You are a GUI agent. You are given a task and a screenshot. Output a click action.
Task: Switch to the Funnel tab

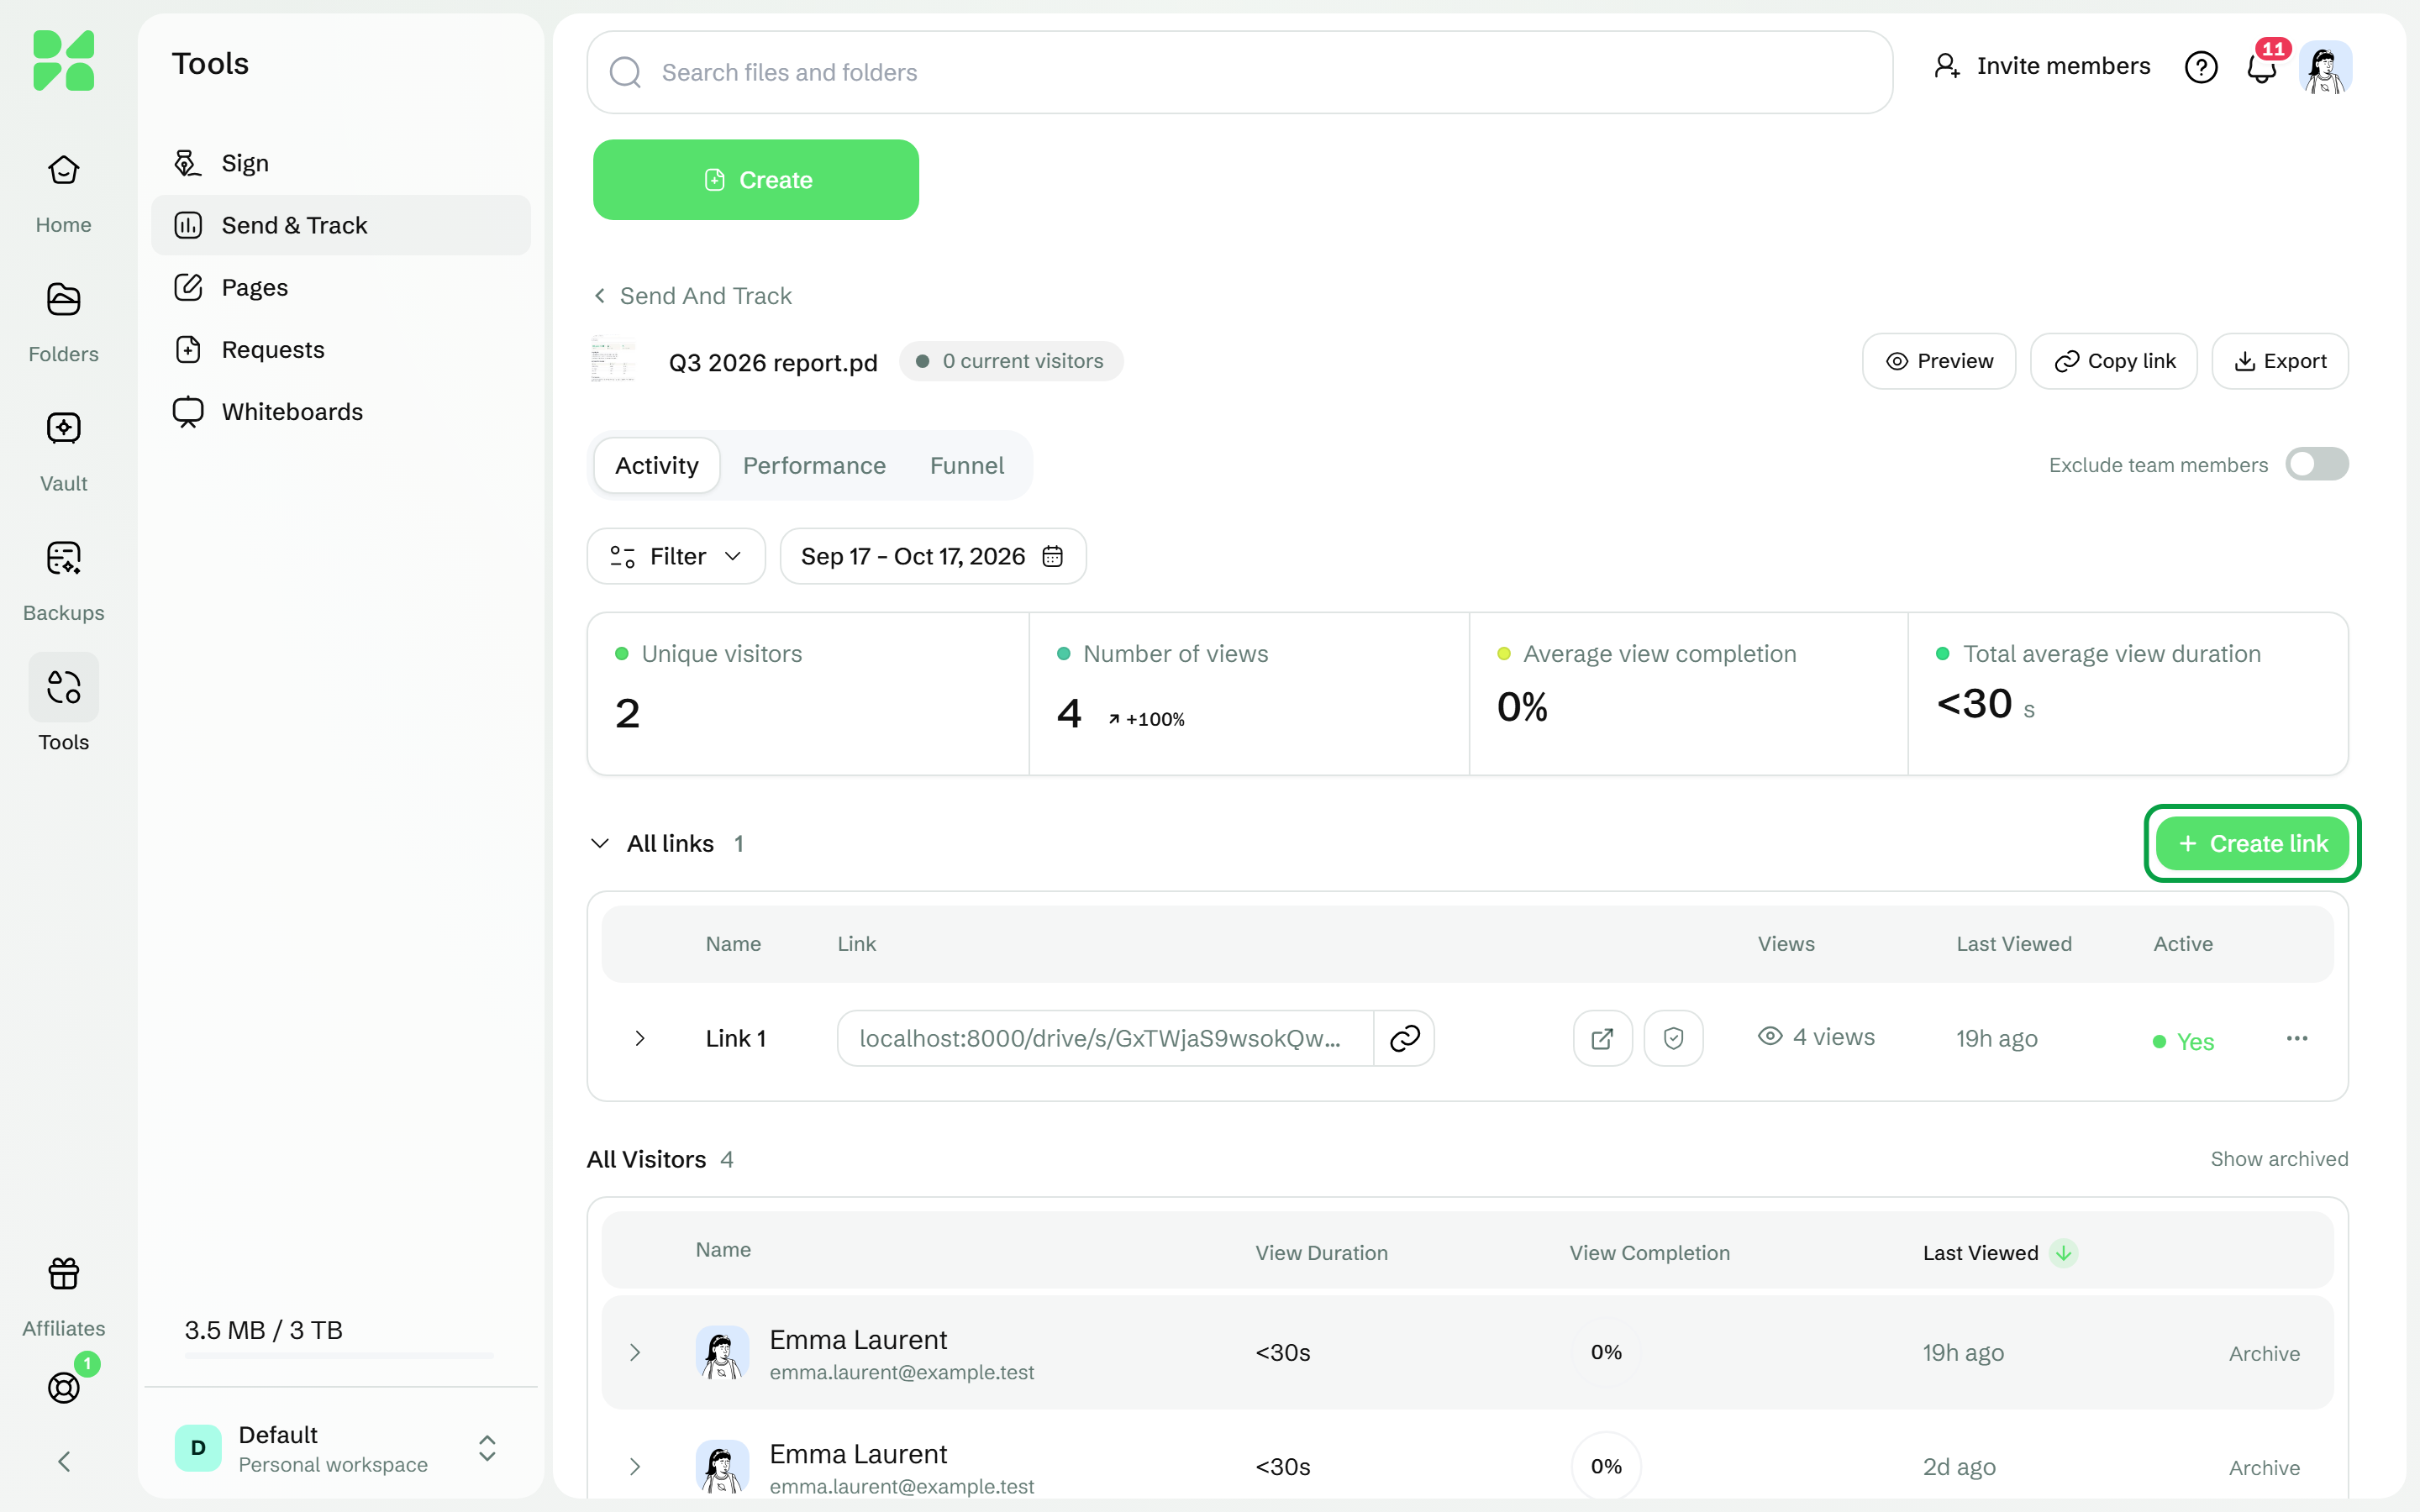click(x=967, y=465)
